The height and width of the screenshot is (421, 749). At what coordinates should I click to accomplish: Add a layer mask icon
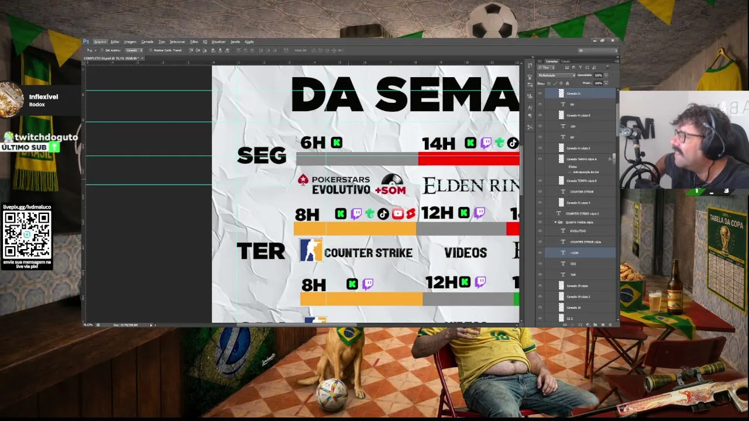(580, 325)
